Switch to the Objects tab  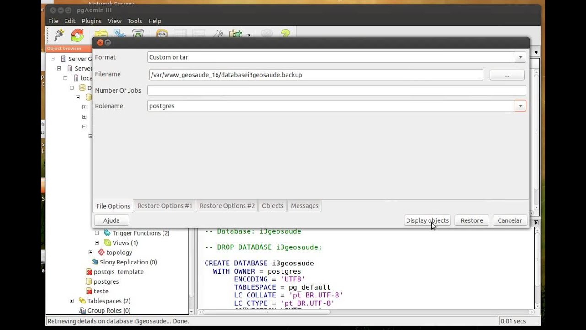(x=272, y=206)
